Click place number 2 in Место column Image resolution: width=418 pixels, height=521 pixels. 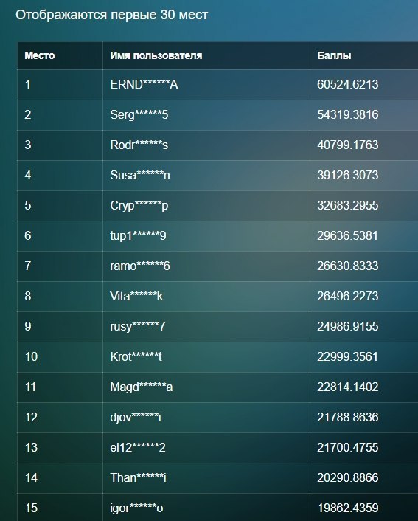pos(28,114)
